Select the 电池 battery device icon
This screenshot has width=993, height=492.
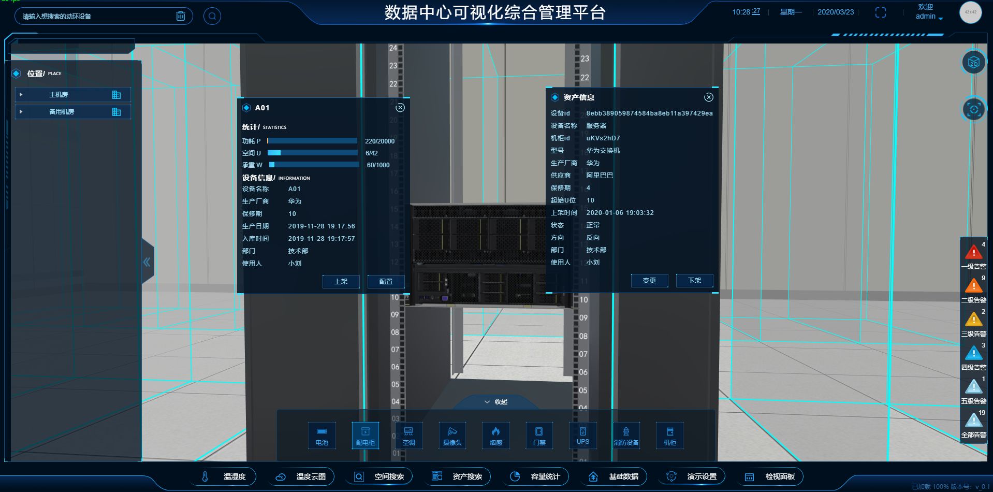(322, 435)
